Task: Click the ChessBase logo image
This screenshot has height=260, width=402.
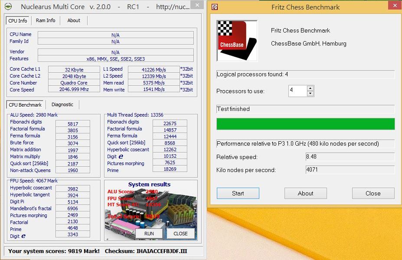Action: 237,41
